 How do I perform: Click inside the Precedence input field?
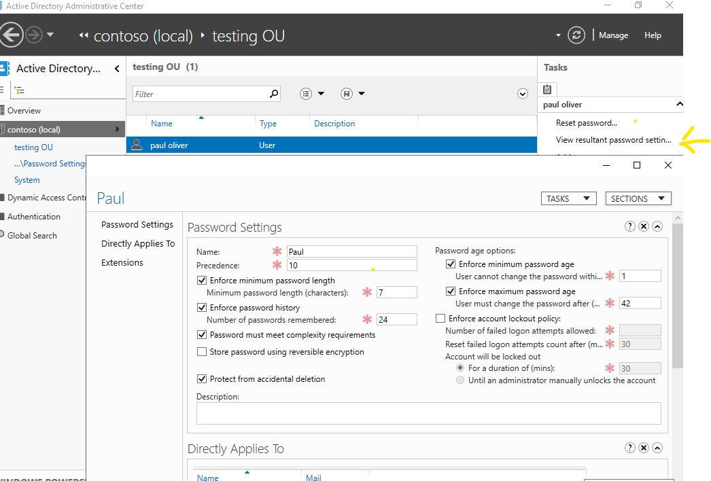pos(351,264)
